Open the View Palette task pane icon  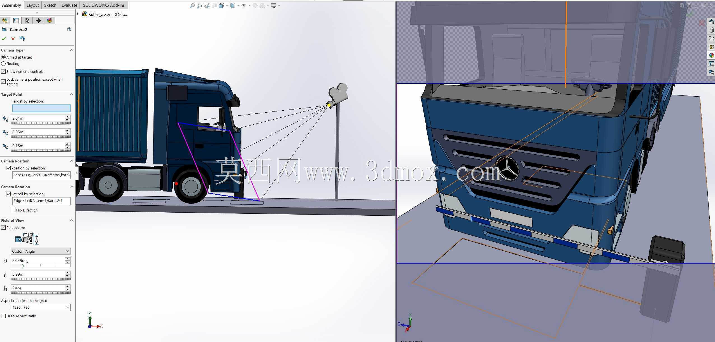click(711, 47)
